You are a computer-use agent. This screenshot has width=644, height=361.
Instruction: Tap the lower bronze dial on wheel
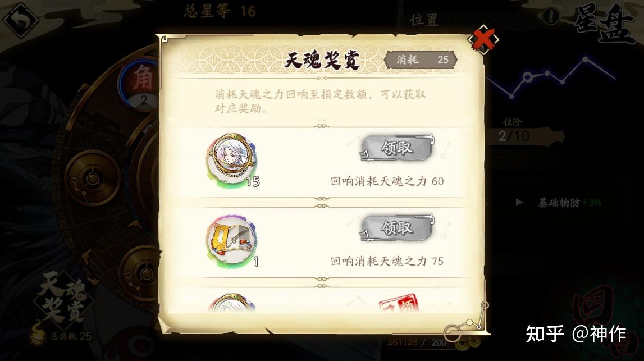(x=141, y=272)
